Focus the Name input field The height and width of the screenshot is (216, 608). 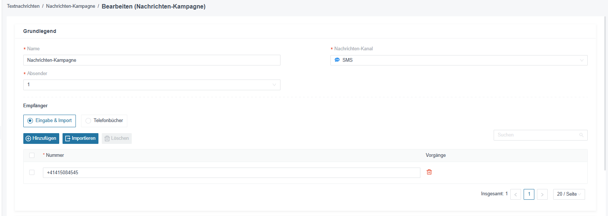click(152, 60)
